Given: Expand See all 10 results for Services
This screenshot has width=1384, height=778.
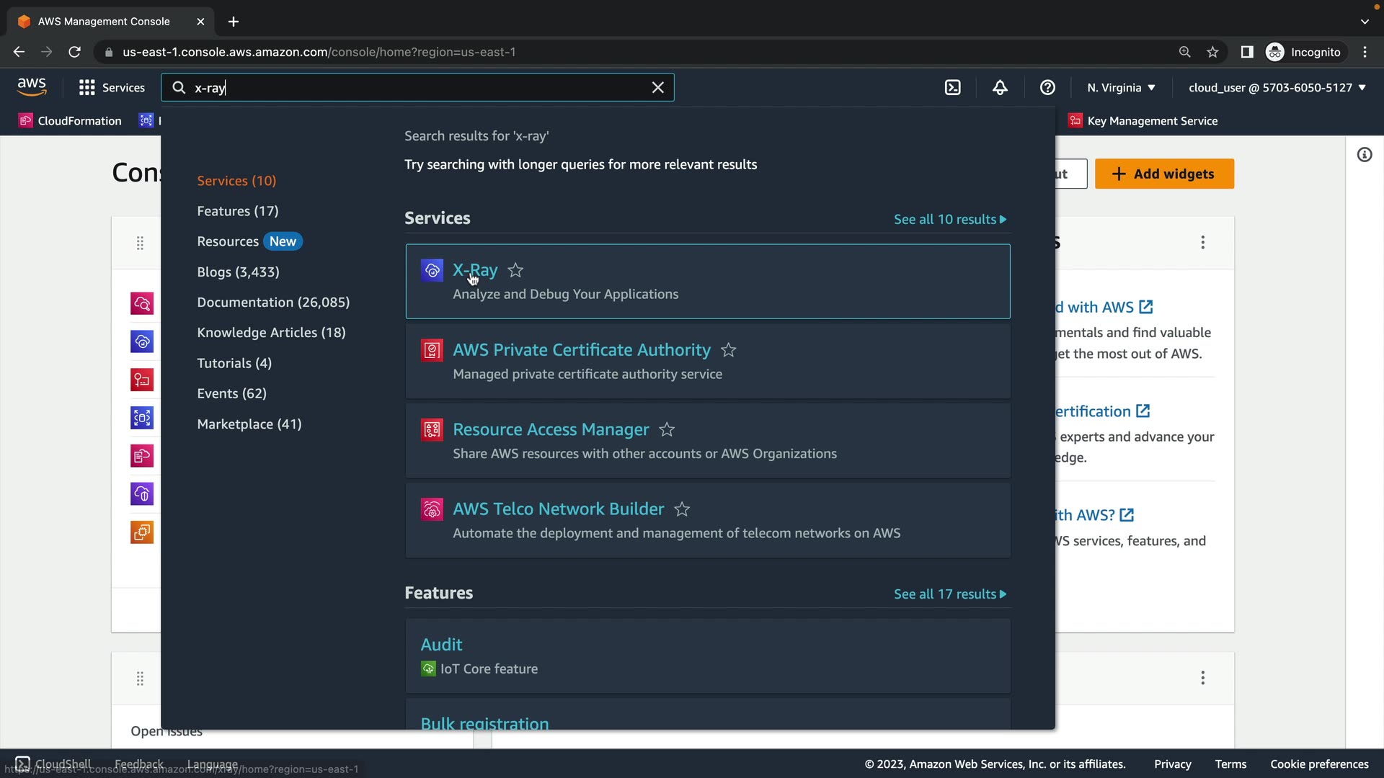Looking at the screenshot, I should tap(949, 220).
